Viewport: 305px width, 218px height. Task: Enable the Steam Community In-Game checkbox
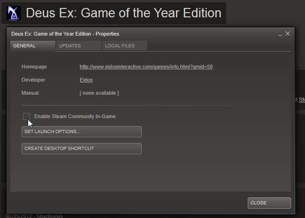tap(26, 116)
